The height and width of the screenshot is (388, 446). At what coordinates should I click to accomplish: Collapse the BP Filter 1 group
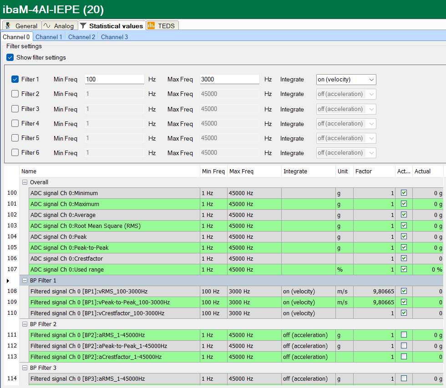coord(25,281)
